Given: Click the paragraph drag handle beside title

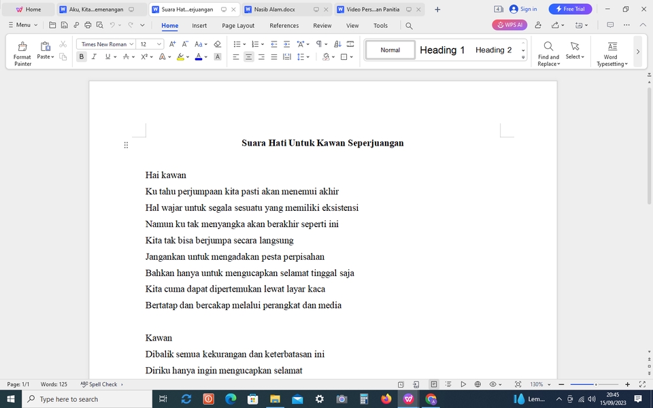Looking at the screenshot, I should point(126,145).
